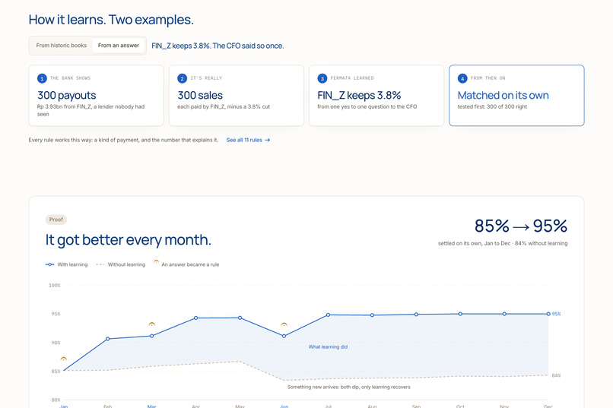Screen dimensions: 613x408
Task: Click the 'FIN_Z keeps 3.8%. The CFO said so once.' text
Action: pyautogui.click(x=218, y=46)
